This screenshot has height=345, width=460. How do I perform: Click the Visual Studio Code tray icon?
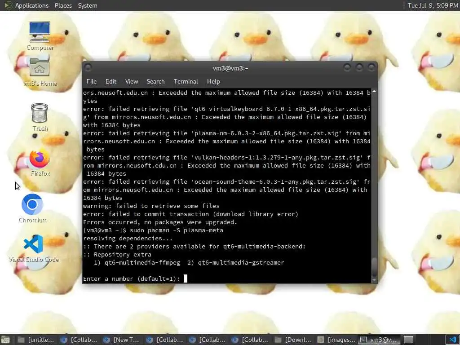(x=452, y=340)
